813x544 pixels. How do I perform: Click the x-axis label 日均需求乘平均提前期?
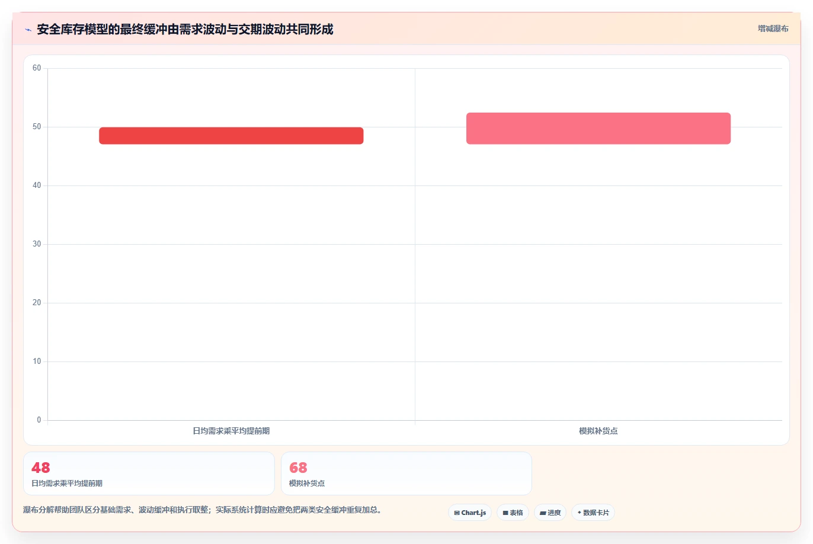tap(231, 431)
